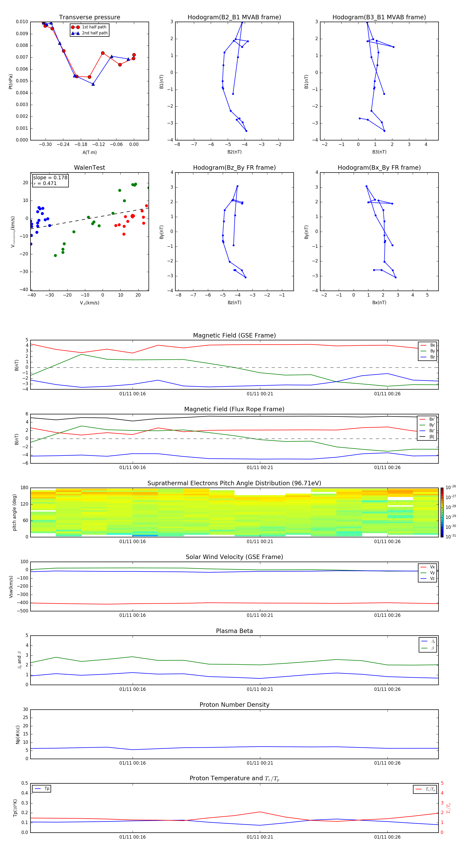The width and height of the screenshot is (469, 860).
Task: Click the Bx' entry in Flux Rope legend
Action: point(427,419)
